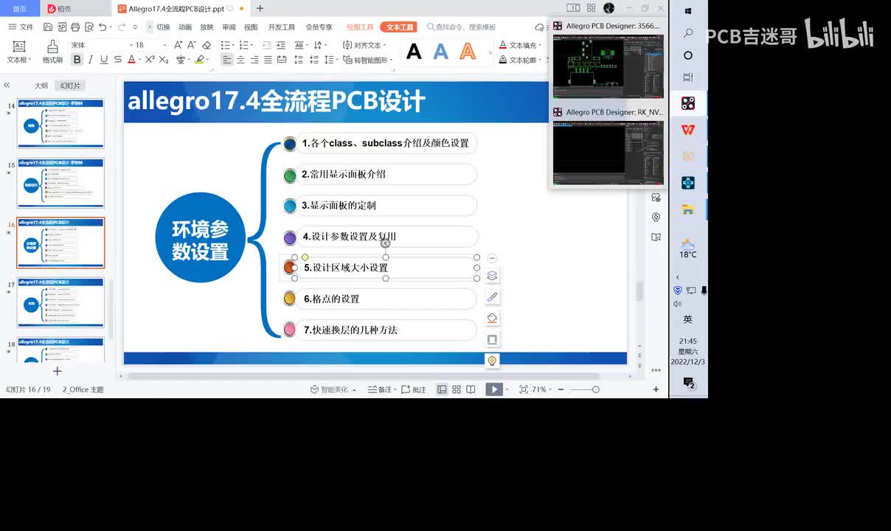Open a new document tab with the plus

[260, 8]
